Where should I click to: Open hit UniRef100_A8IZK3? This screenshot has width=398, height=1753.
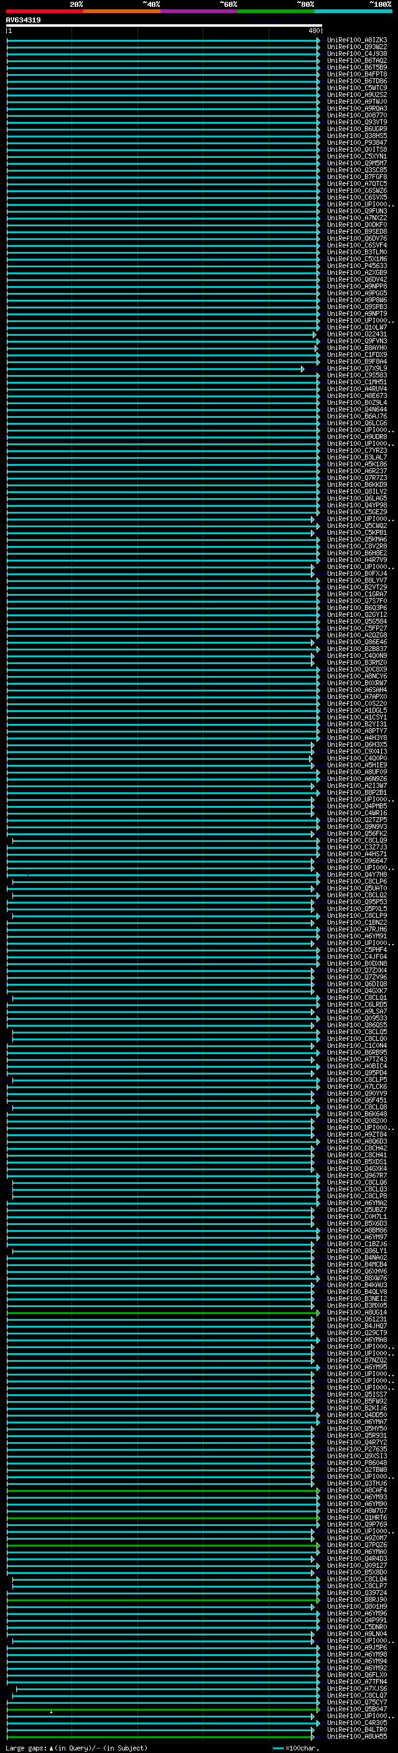coord(357,40)
